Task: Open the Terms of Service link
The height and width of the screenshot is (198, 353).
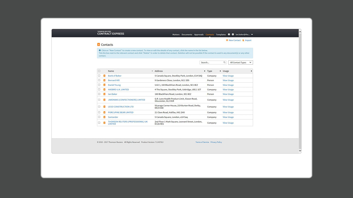Action: (202, 142)
